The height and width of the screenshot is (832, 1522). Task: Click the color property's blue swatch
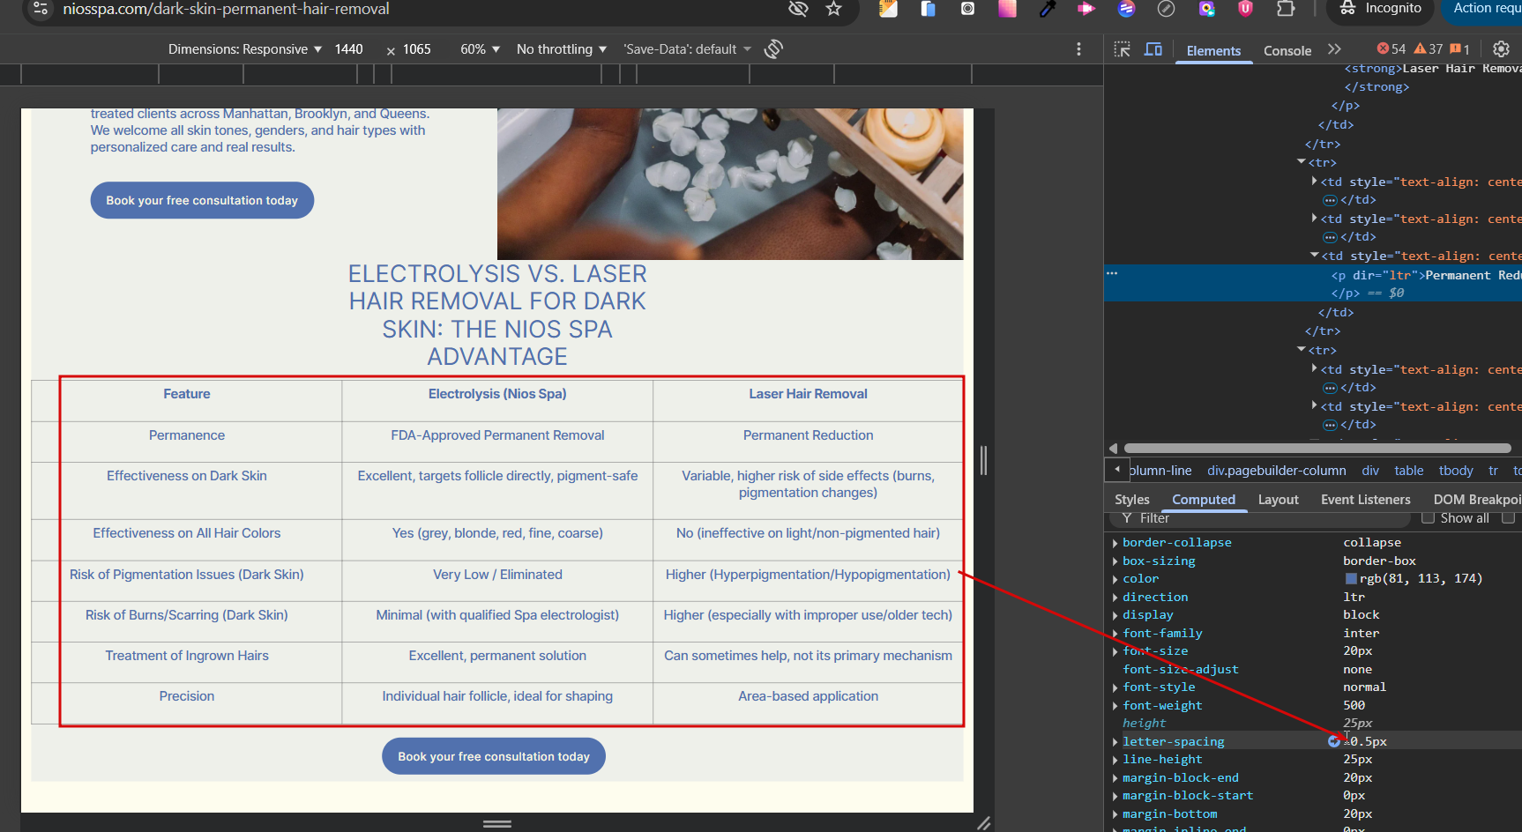(x=1350, y=579)
